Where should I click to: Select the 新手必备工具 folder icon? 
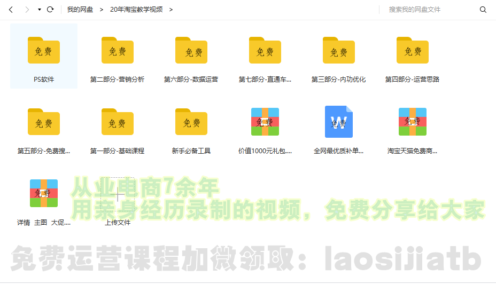point(191,122)
